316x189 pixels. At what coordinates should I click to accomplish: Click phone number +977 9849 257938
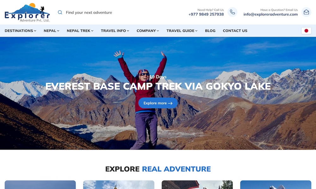coord(206,14)
